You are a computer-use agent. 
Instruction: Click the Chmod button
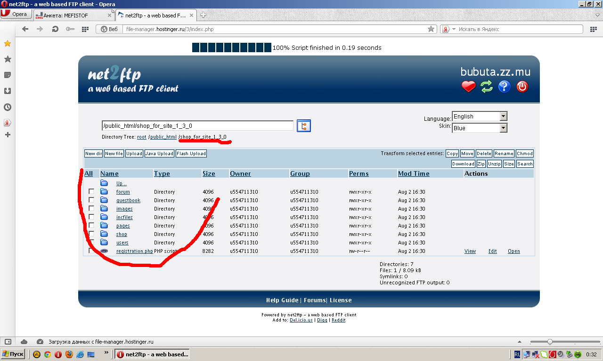524,154
